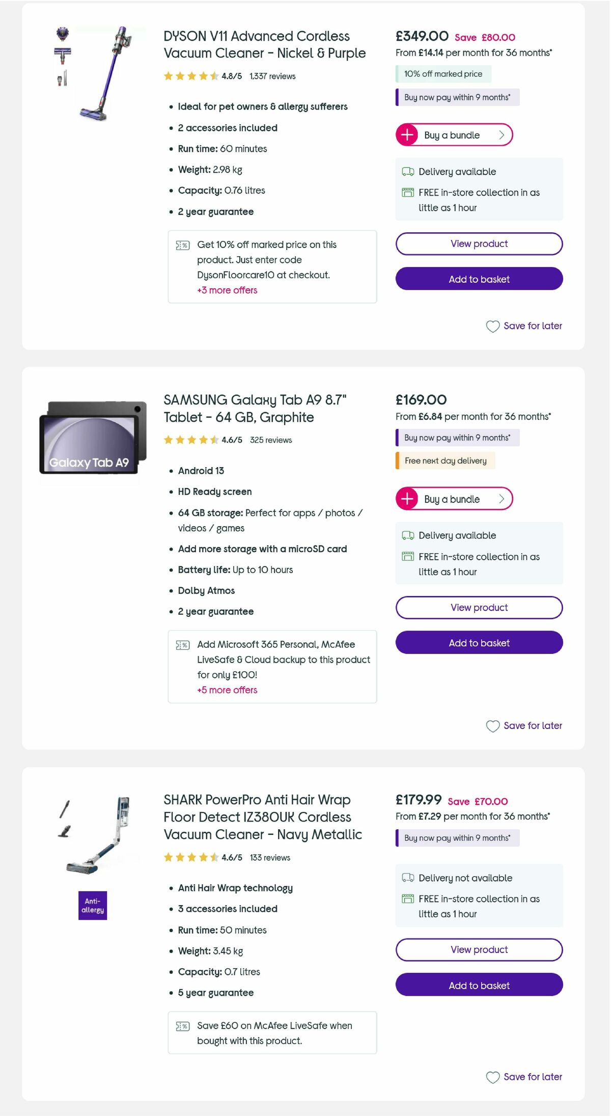Click the chevron on Shark... Dyson Buy a bundle button
The height and width of the screenshot is (1116, 611).
click(x=501, y=135)
